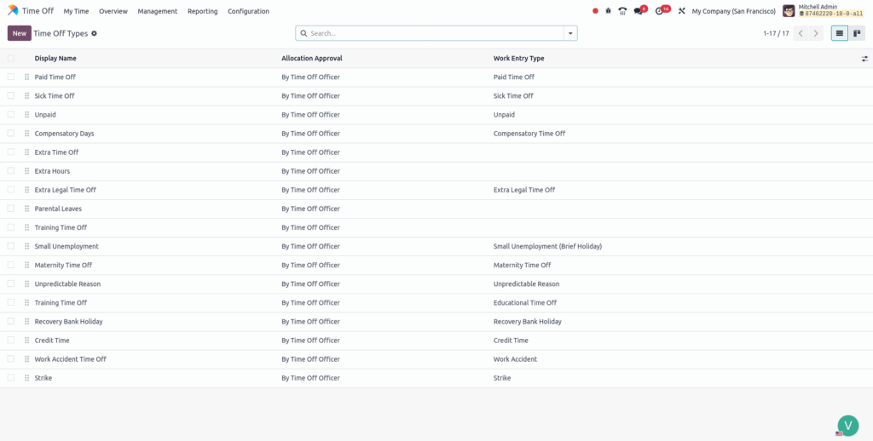The image size is (873, 441).
Task: Select the Strike row checkbox
Action: tap(11, 378)
